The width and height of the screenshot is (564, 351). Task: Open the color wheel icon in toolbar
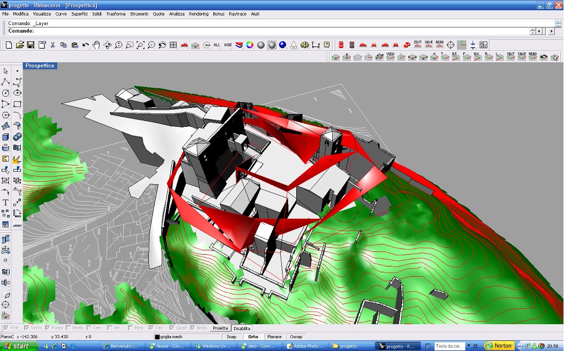pos(250,45)
